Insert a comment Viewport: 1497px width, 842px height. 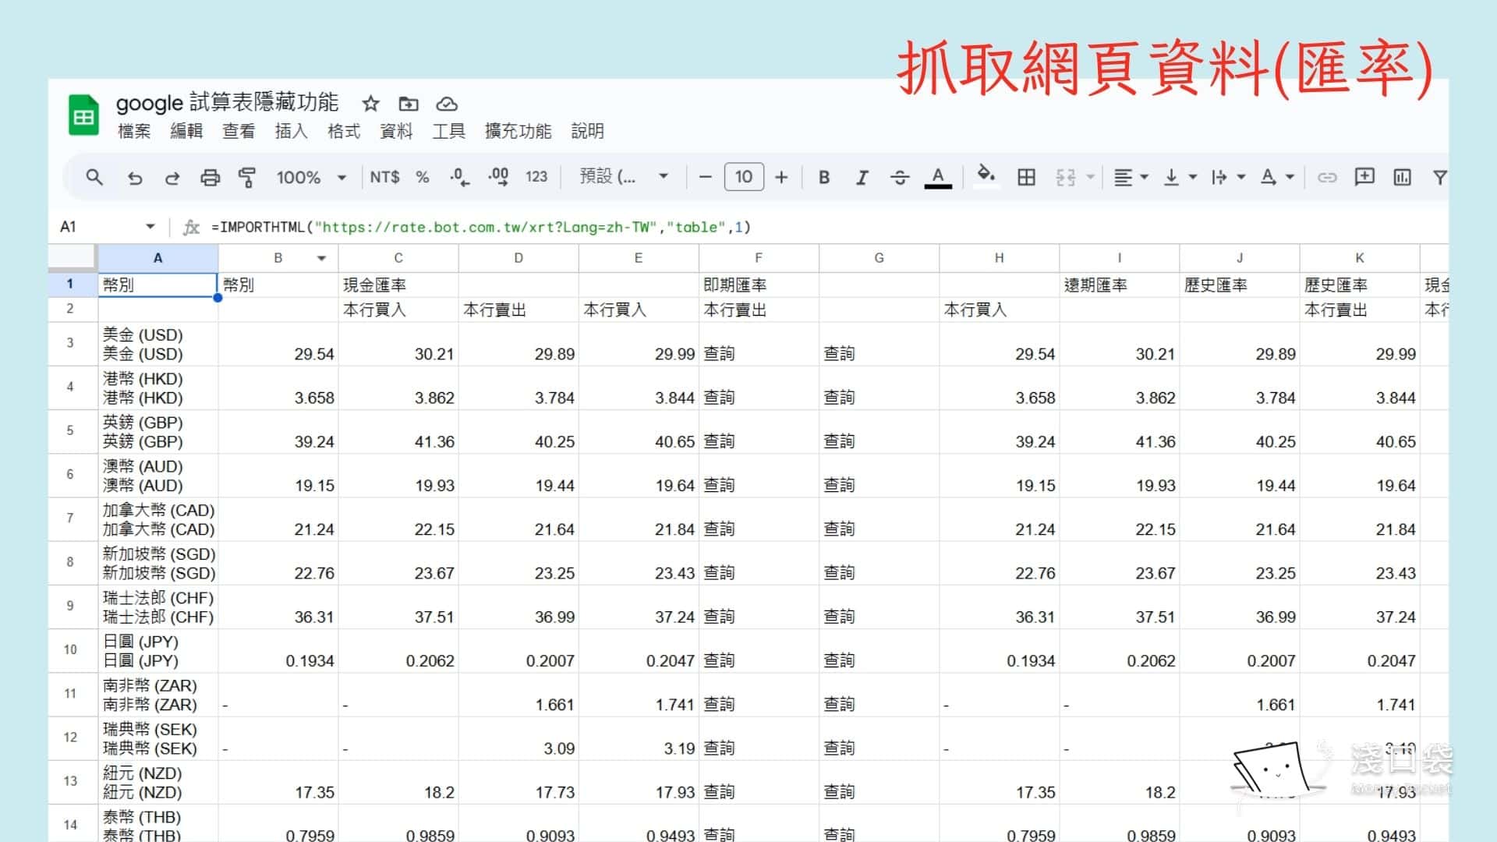[1364, 177]
